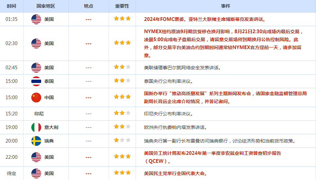Click the time cell 19:00

coord(12,127)
